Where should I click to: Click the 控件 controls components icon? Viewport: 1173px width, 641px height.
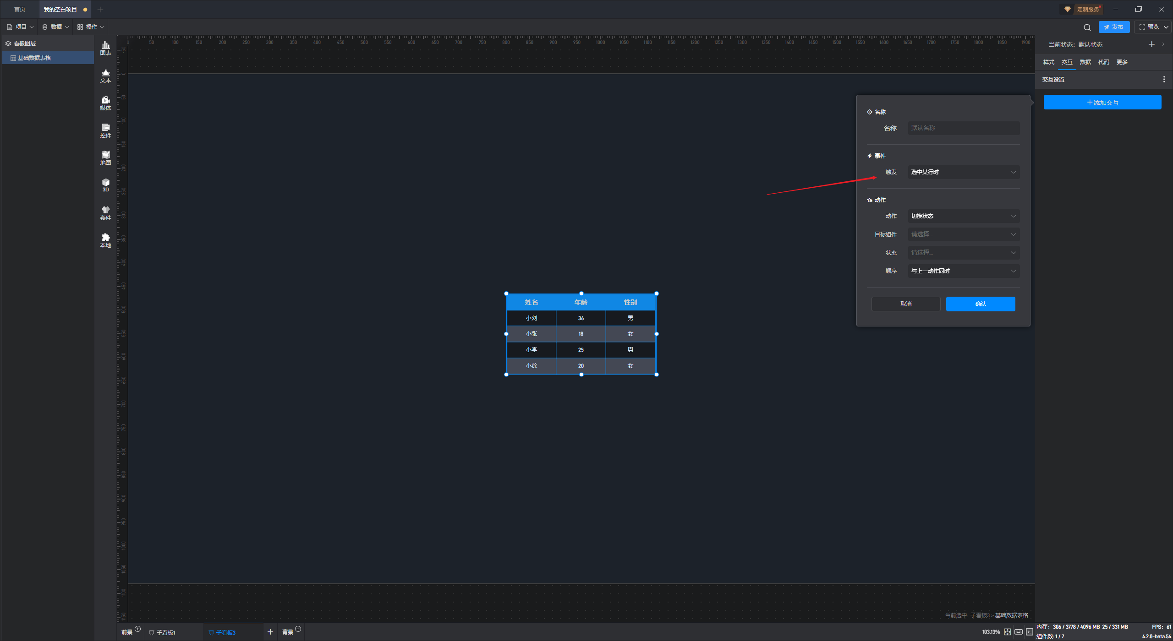point(105,130)
